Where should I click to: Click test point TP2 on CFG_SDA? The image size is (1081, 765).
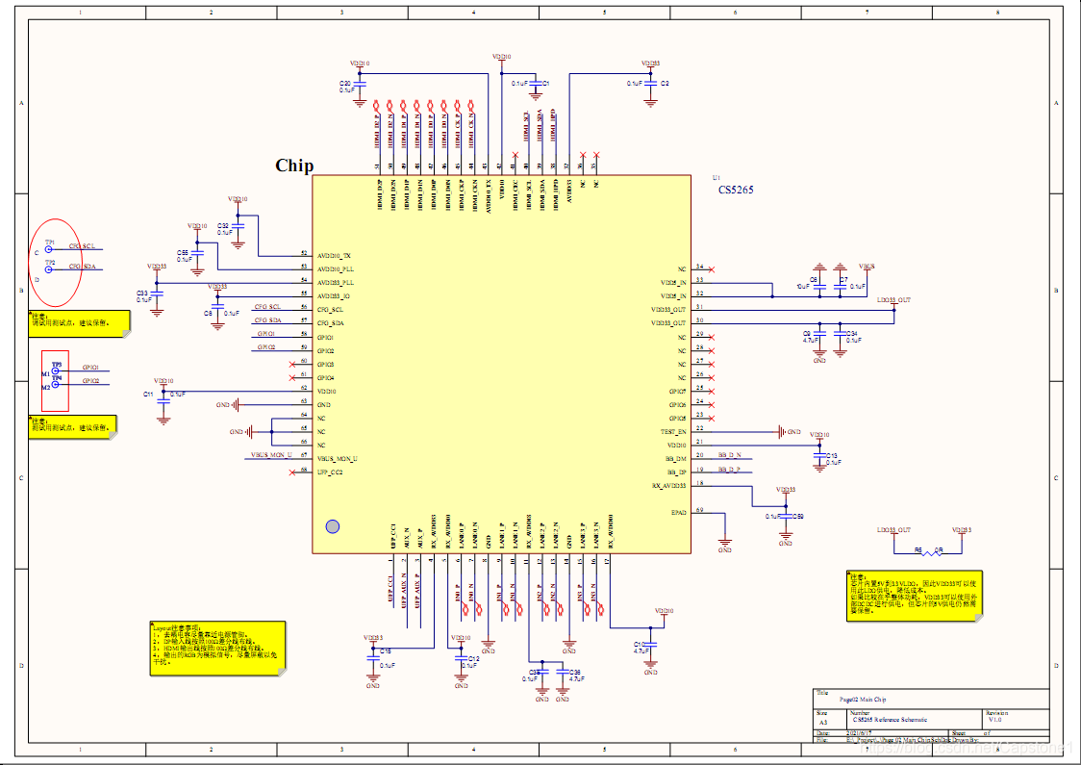49,269
